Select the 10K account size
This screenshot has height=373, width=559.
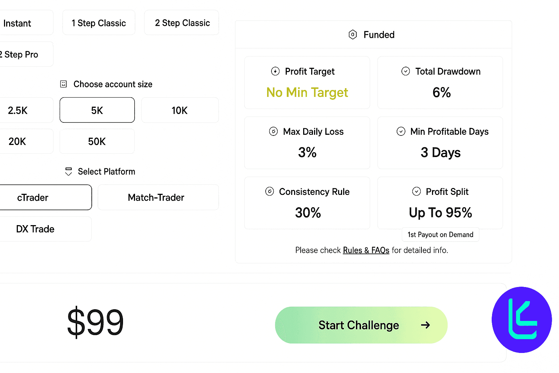tap(180, 110)
